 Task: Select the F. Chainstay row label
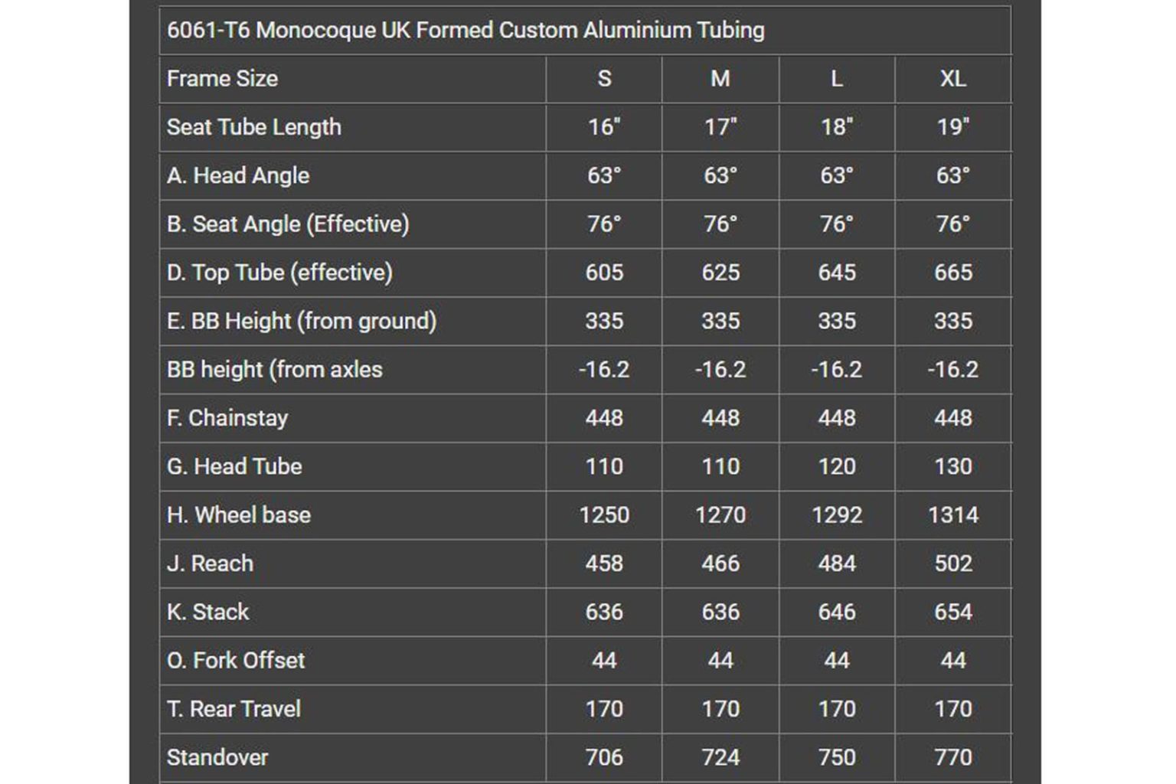pos(227,418)
